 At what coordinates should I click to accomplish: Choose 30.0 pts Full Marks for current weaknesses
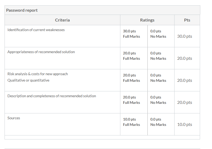[134, 36]
